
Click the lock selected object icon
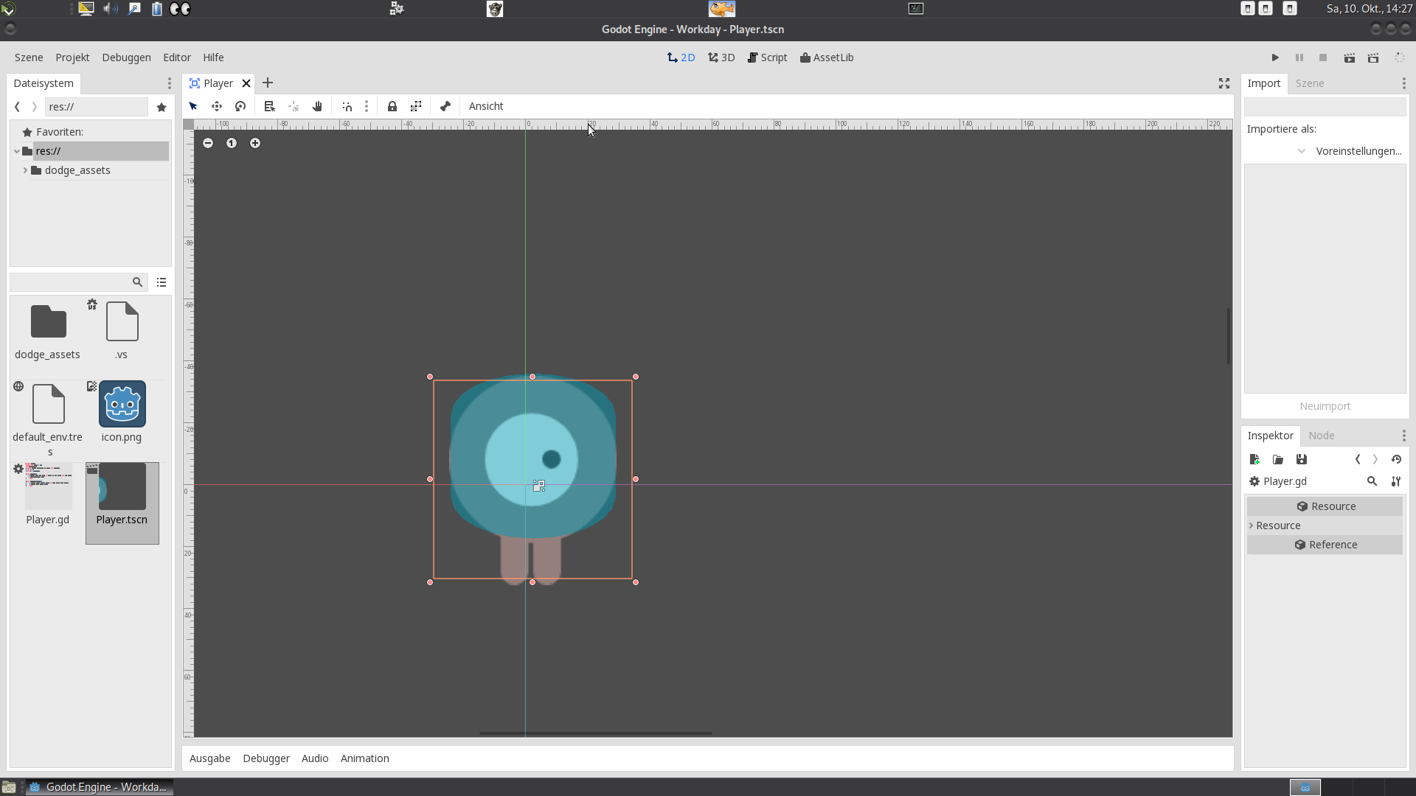(x=392, y=106)
